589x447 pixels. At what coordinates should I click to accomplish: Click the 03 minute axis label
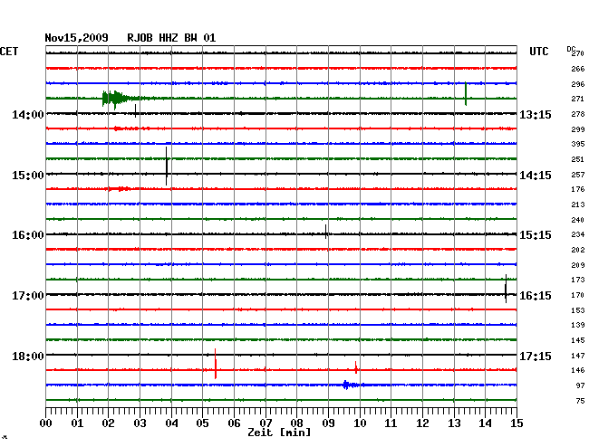140,423
